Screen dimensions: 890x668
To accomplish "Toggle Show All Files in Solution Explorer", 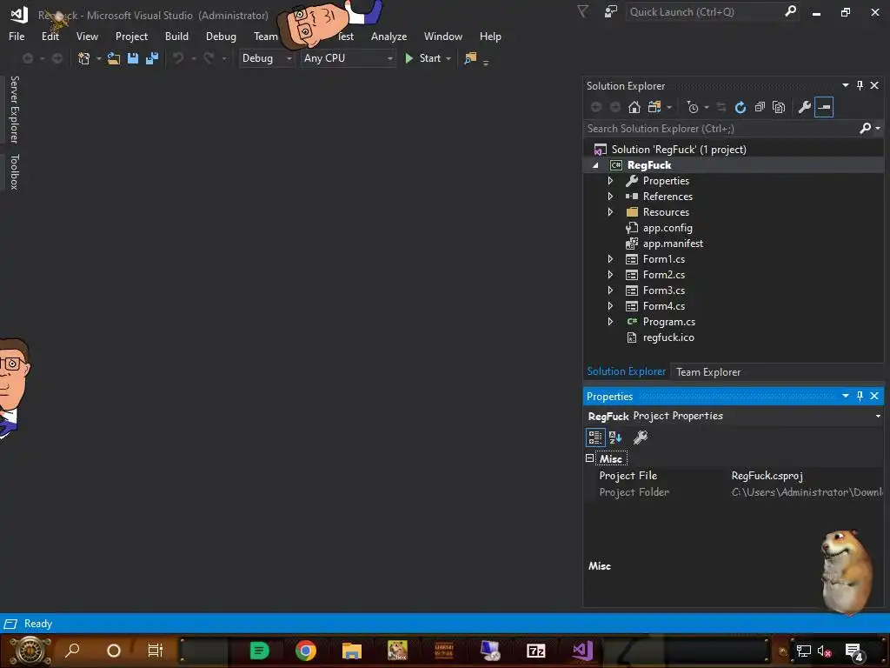I will [x=779, y=107].
